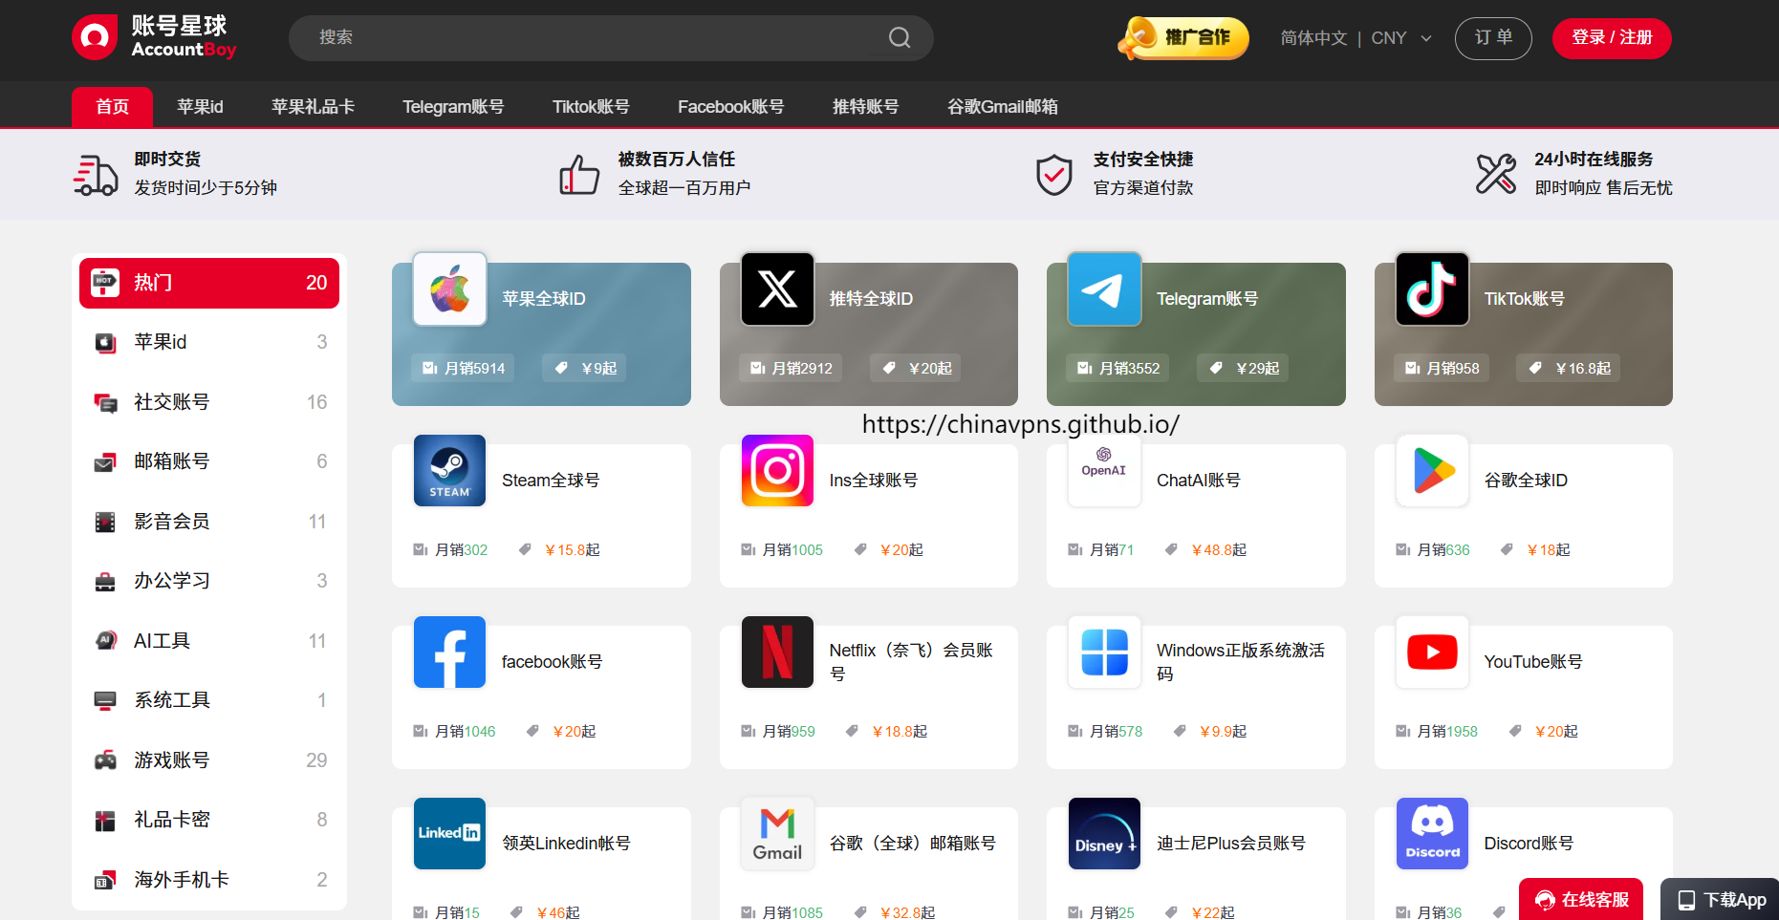Click ¥16.8起 price on TikTok card

pos(1569,369)
